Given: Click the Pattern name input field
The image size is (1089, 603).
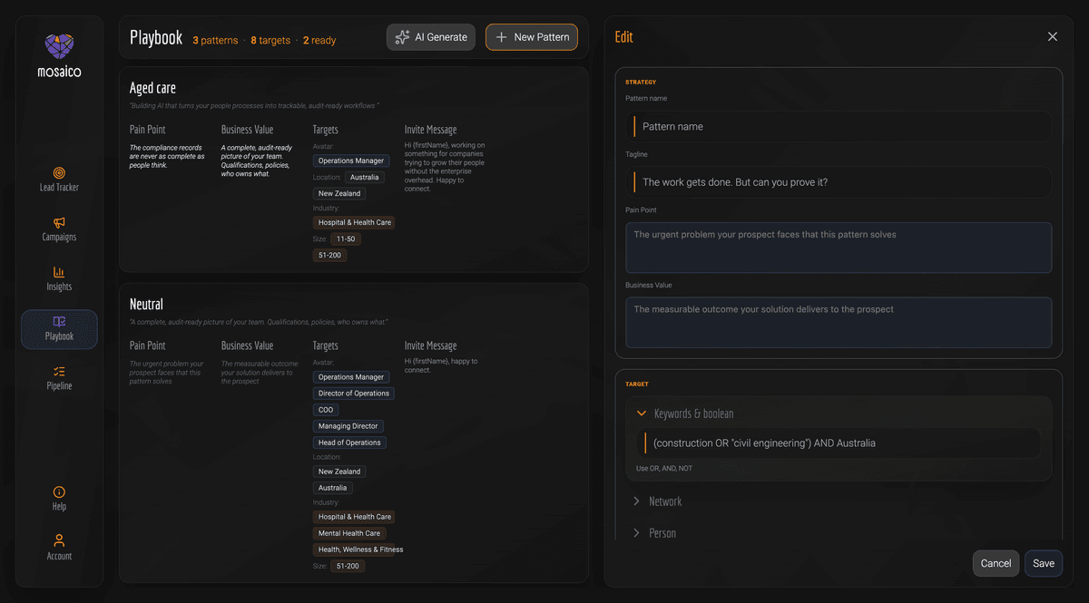Looking at the screenshot, I should 839,126.
